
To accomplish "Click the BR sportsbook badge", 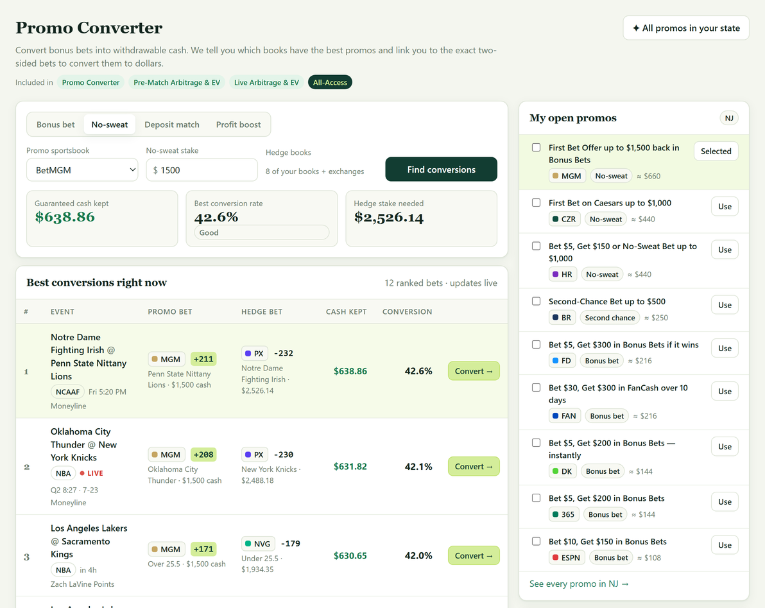I will (562, 318).
